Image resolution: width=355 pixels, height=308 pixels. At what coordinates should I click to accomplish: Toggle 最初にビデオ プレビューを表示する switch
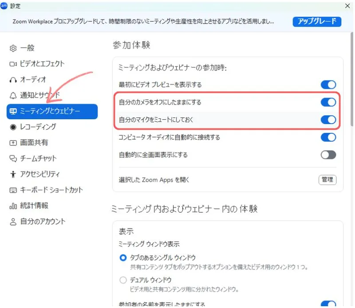pyautogui.click(x=328, y=85)
